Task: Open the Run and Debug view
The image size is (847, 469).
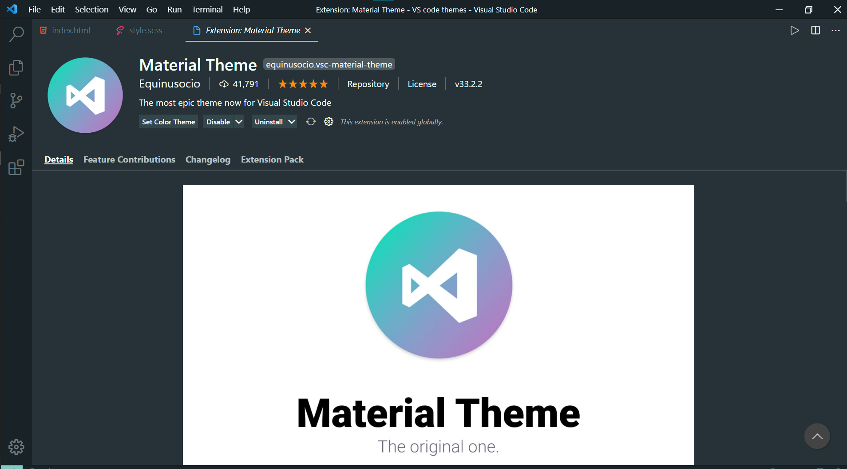Action: [16, 134]
